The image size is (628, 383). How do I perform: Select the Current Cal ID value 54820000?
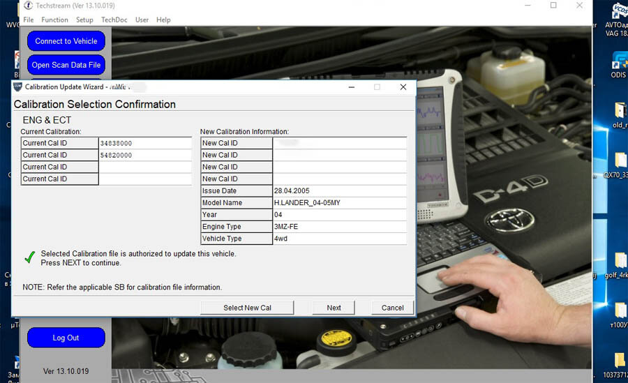point(116,155)
